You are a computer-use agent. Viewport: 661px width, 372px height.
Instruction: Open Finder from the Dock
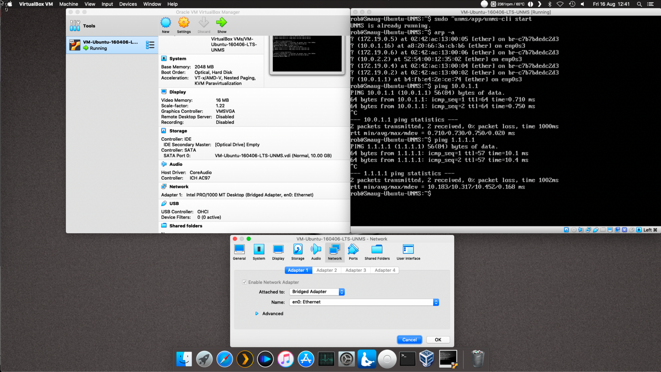pos(184,359)
